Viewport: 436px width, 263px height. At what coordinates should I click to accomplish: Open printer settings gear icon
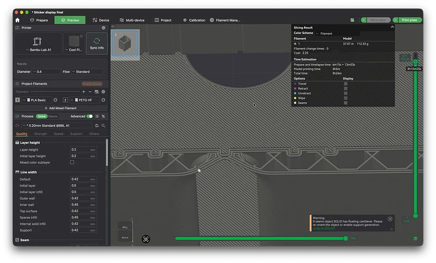(104, 28)
